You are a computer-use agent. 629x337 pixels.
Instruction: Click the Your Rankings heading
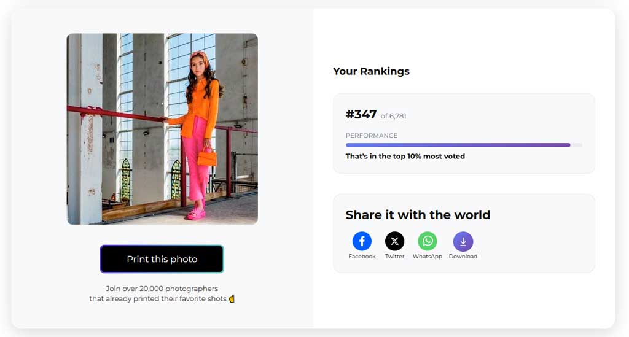pyautogui.click(x=371, y=71)
